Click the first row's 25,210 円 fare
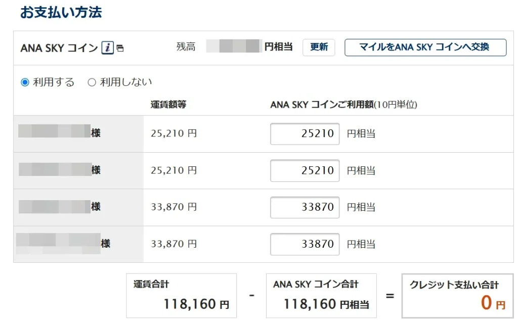 pos(174,133)
